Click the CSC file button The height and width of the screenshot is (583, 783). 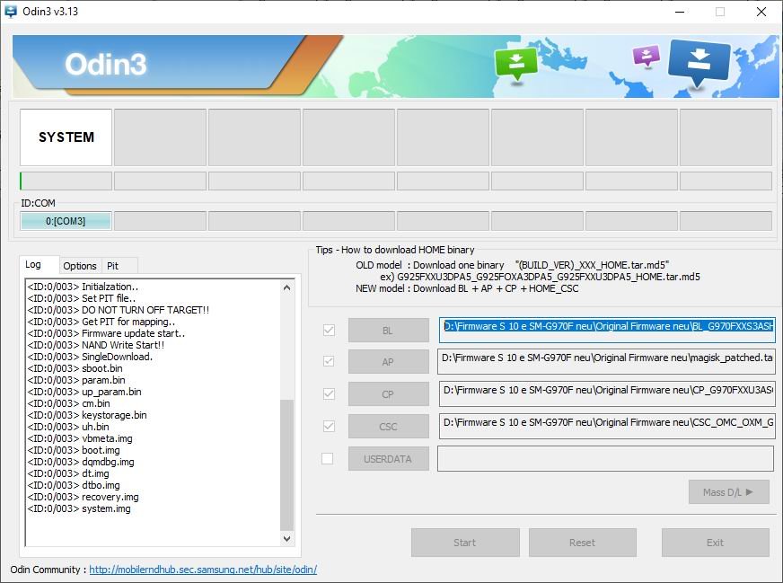point(389,427)
